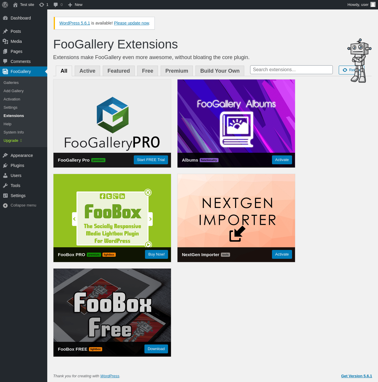Image resolution: width=378 pixels, height=382 pixels.
Task: Click the Collapse menu arrow icon
Action: 5,205
